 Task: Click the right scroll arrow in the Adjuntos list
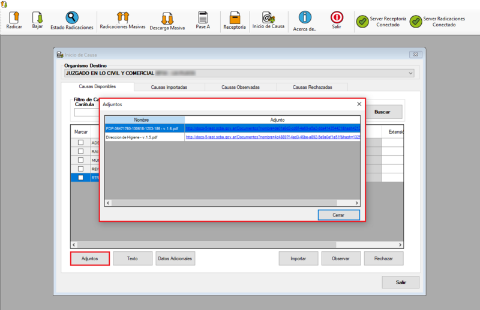tap(356, 203)
